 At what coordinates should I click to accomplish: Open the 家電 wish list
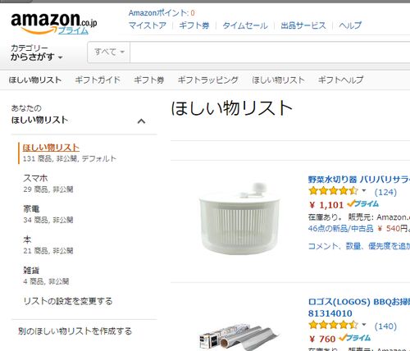tap(31, 209)
